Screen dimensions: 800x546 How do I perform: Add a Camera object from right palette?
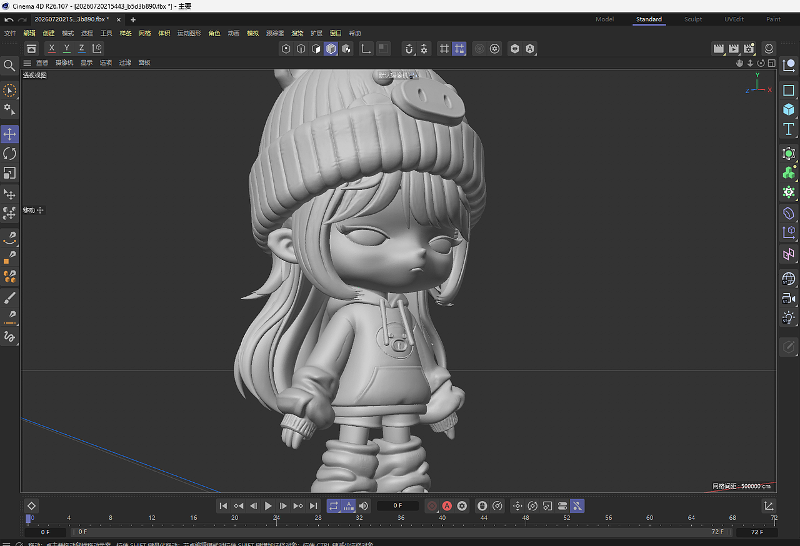click(789, 299)
